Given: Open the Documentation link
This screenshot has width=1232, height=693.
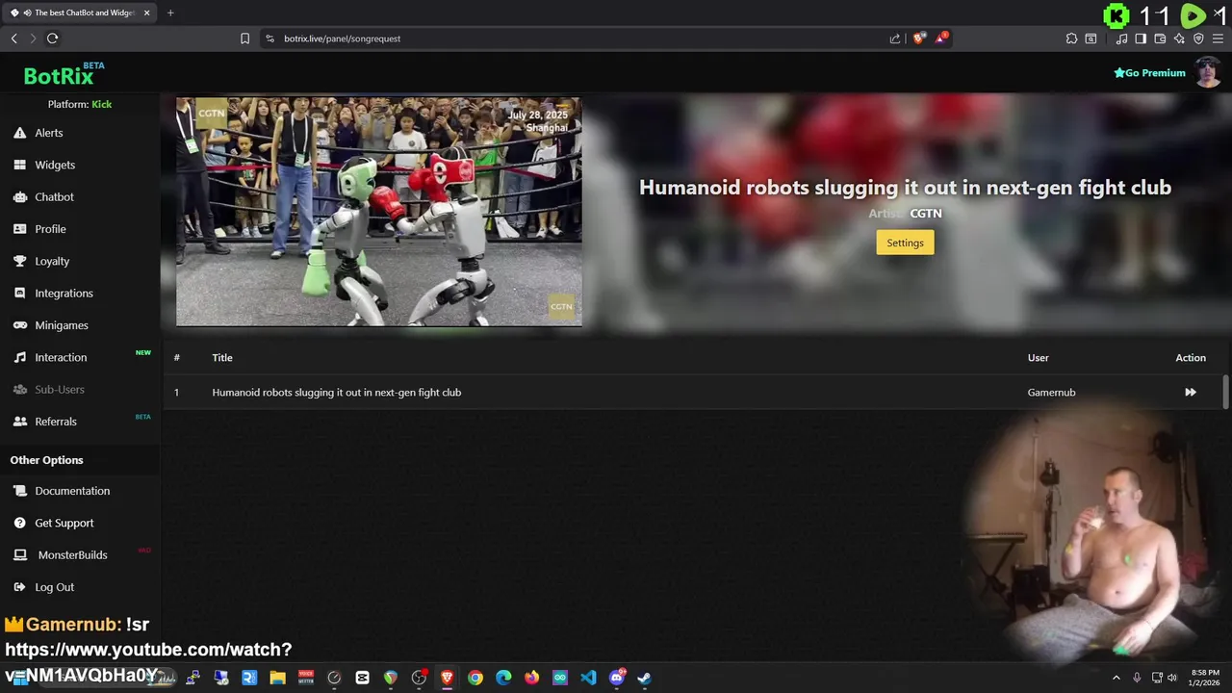Looking at the screenshot, I should click(x=72, y=491).
